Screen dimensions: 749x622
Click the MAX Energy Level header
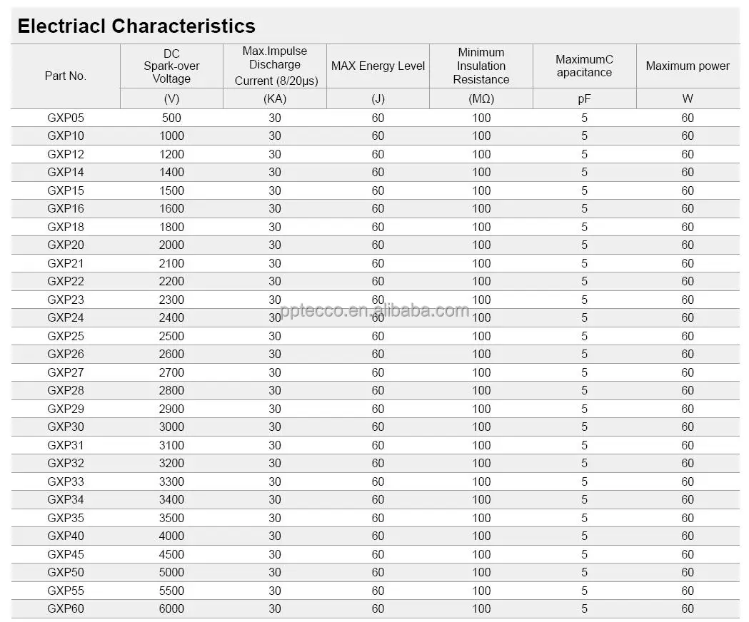pos(378,66)
